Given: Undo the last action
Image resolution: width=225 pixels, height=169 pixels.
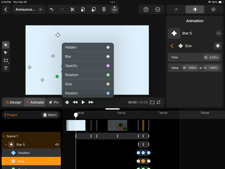Looking at the screenshot, I should (52, 9).
